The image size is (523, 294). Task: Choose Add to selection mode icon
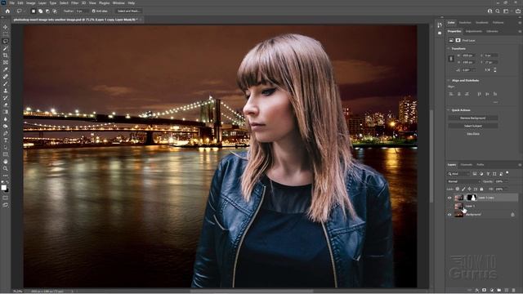40,11
